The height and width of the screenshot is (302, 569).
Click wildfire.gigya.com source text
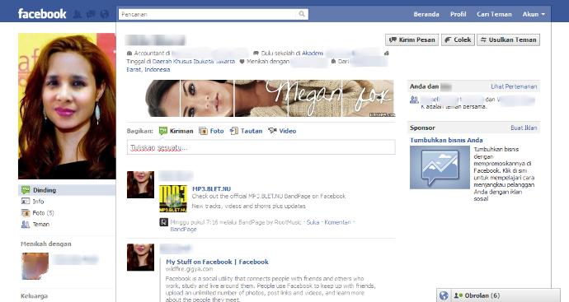pyautogui.click(x=189, y=269)
